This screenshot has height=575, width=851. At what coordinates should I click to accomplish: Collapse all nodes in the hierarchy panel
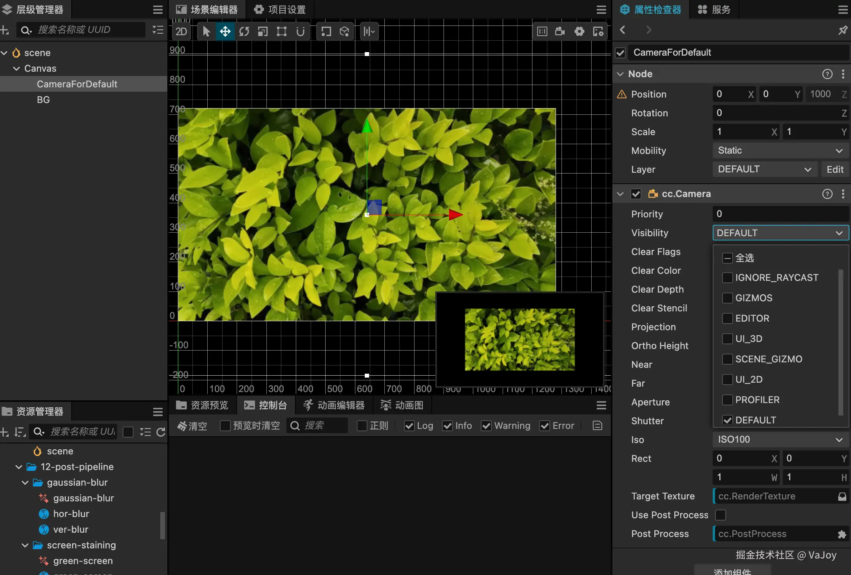158,30
